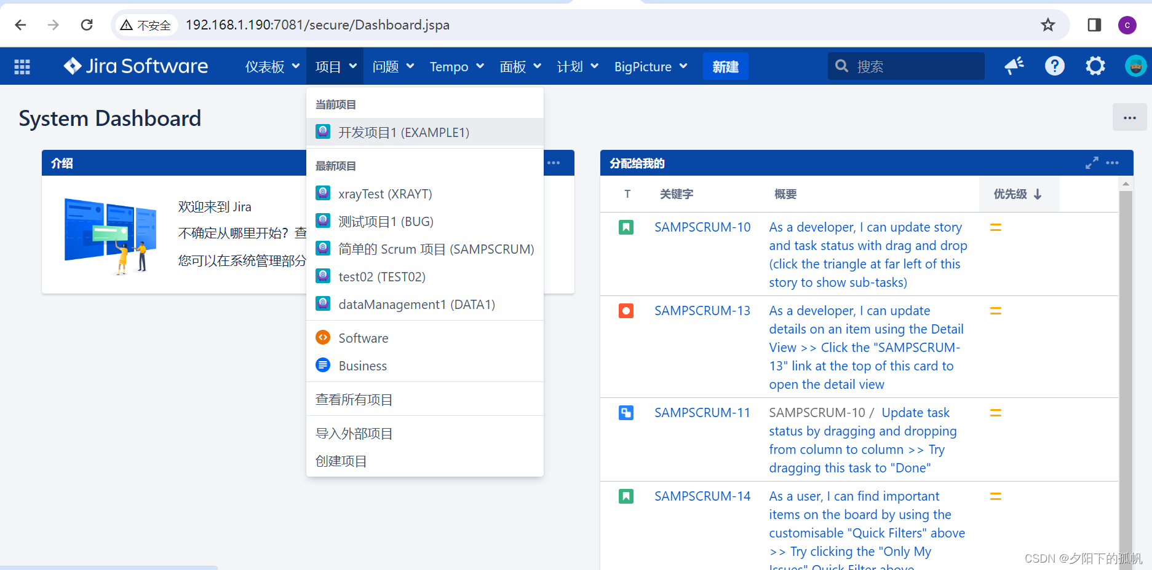Reload the page with the refresh icon
The image size is (1152, 570).
tap(87, 25)
